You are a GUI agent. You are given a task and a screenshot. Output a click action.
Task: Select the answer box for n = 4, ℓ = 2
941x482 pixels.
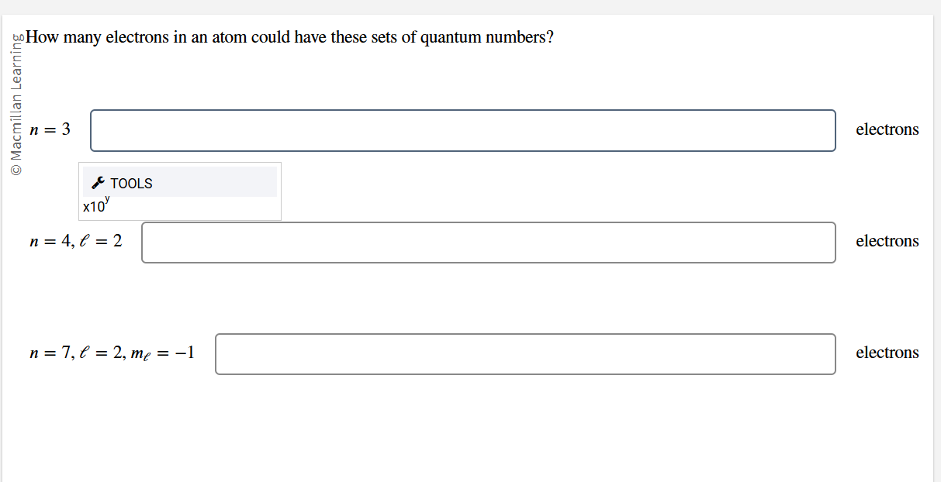point(488,242)
